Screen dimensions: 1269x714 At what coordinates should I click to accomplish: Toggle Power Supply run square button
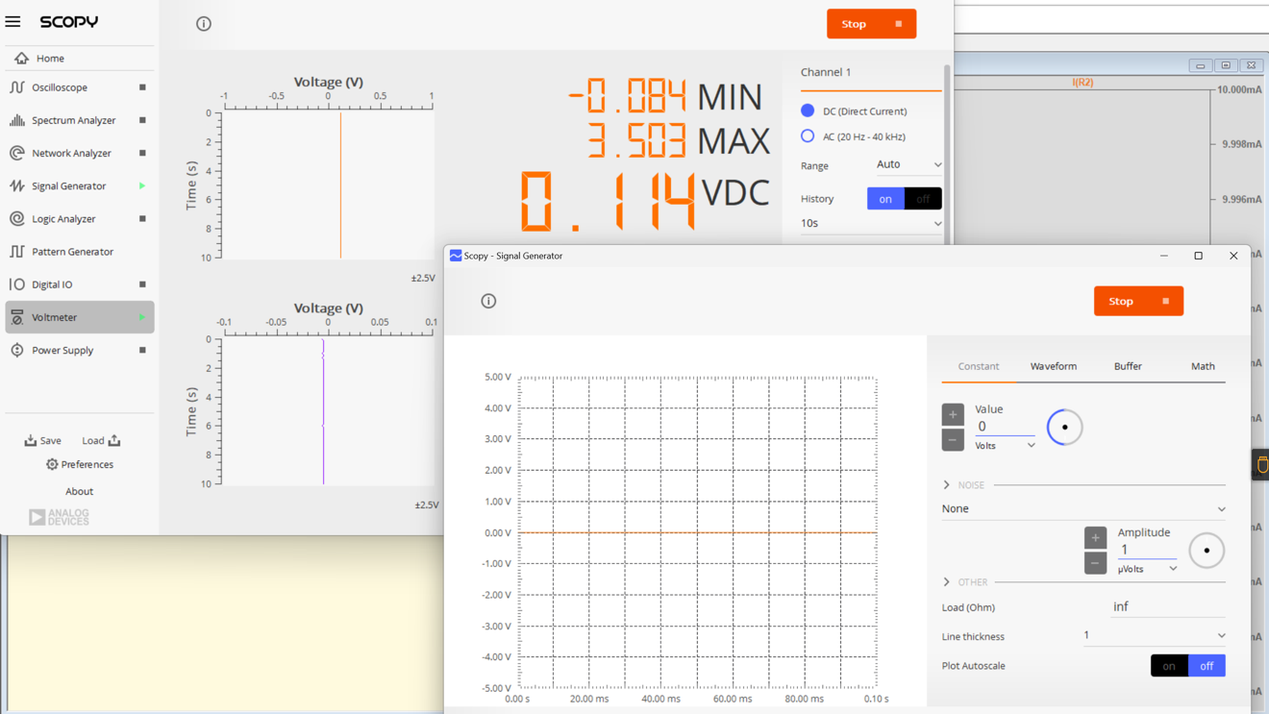tap(142, 350)
